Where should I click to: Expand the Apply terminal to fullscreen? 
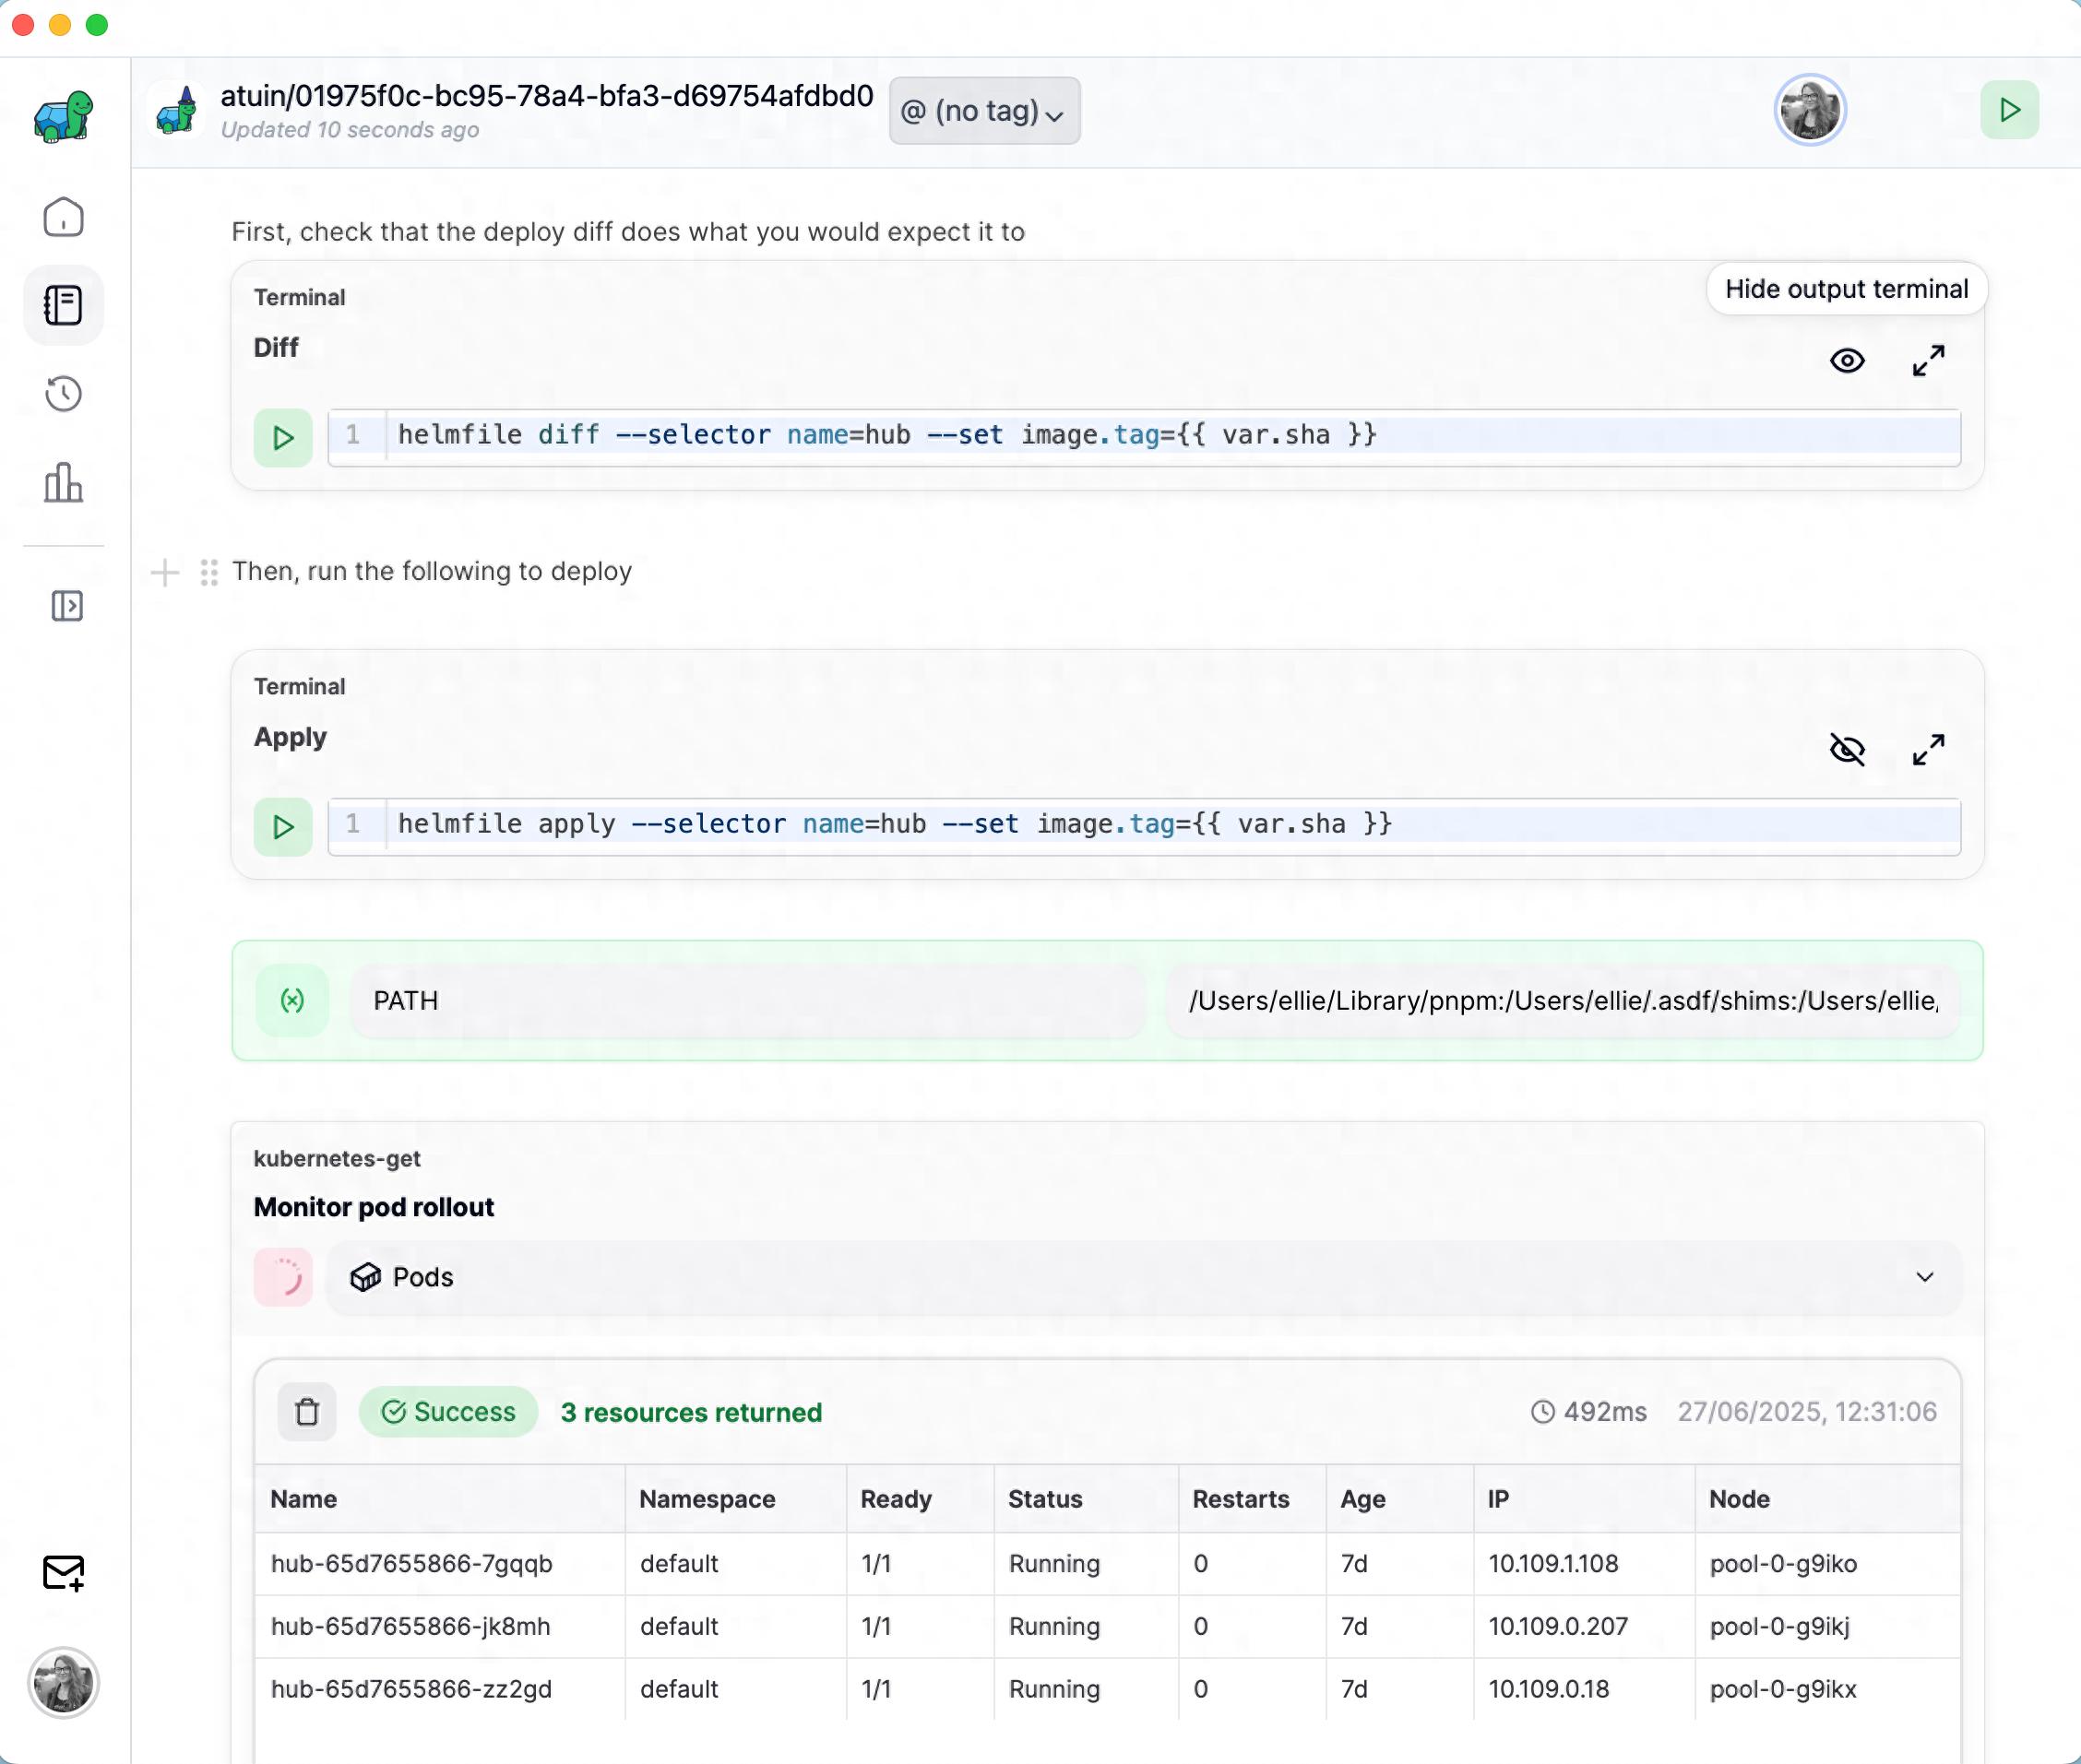pyautogui.click(x=1928, y=750)
